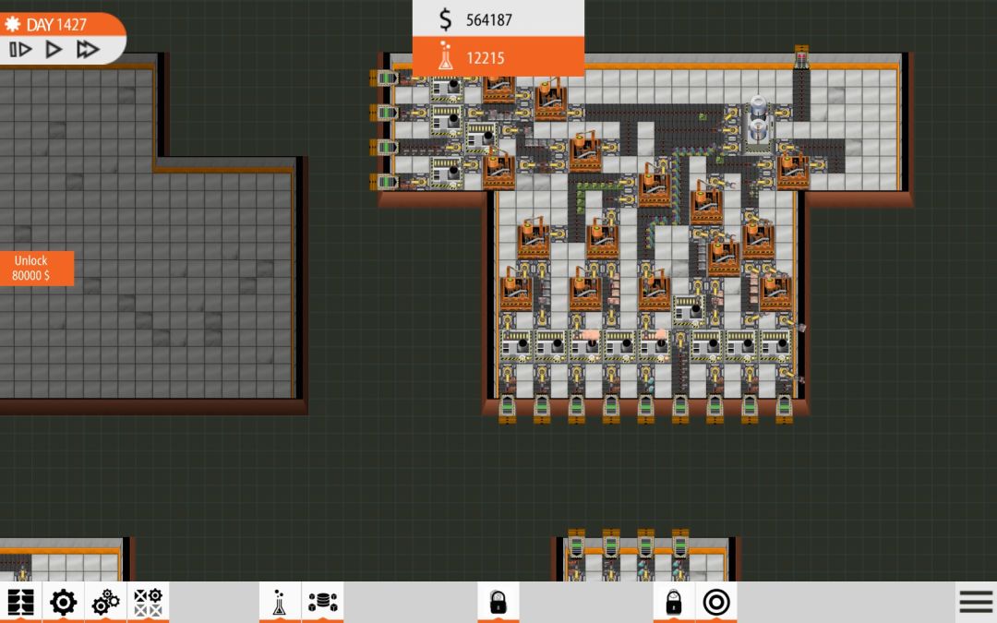Enable fast-forward speed
This screenshot has width=997, height=623.
click(88, 51)
